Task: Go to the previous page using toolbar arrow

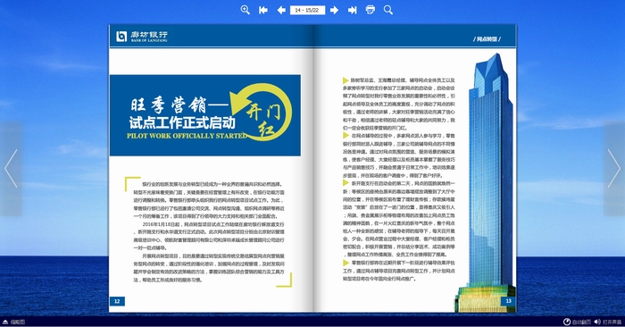Action: tap(281, 10)
